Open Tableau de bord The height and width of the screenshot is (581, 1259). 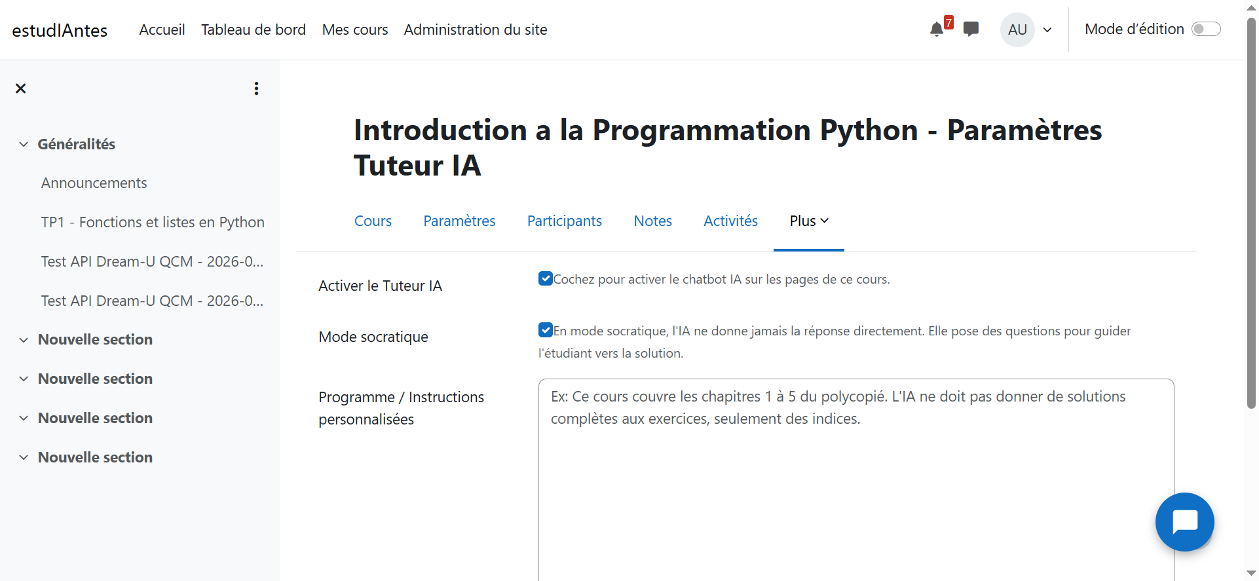pyautogui.click(x=254, y=29)
